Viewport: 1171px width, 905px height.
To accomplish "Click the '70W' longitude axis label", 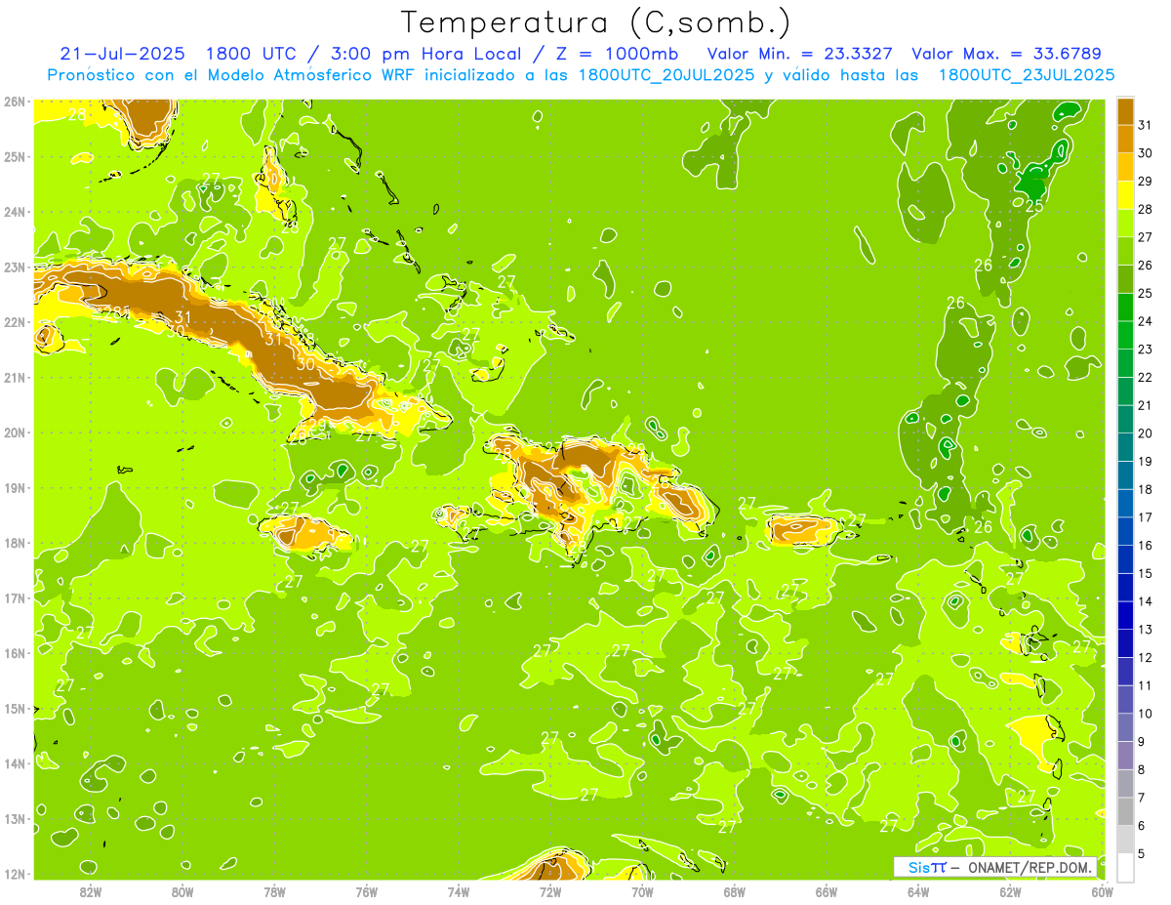I will (x=642, y=891).
